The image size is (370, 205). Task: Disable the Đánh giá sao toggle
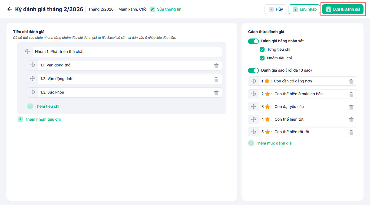click(253, 71)
